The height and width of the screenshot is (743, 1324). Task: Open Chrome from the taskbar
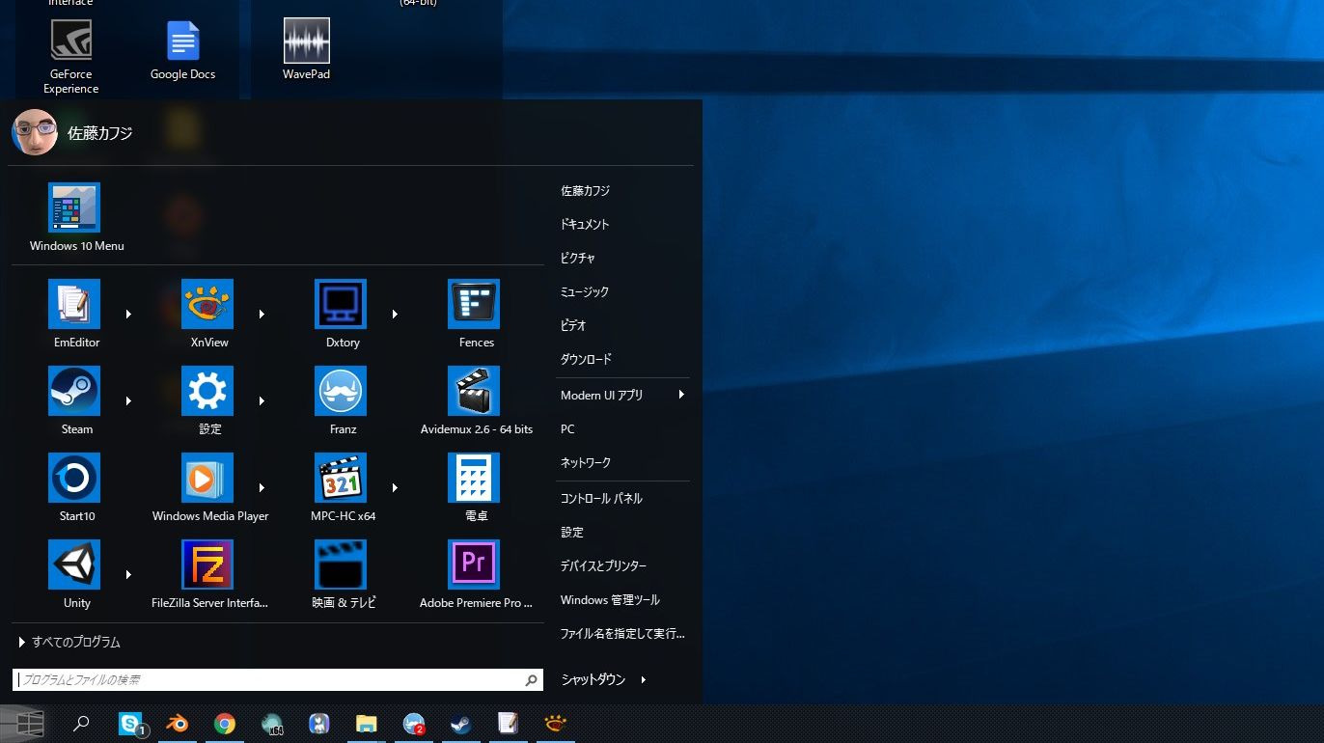(225, 724)
